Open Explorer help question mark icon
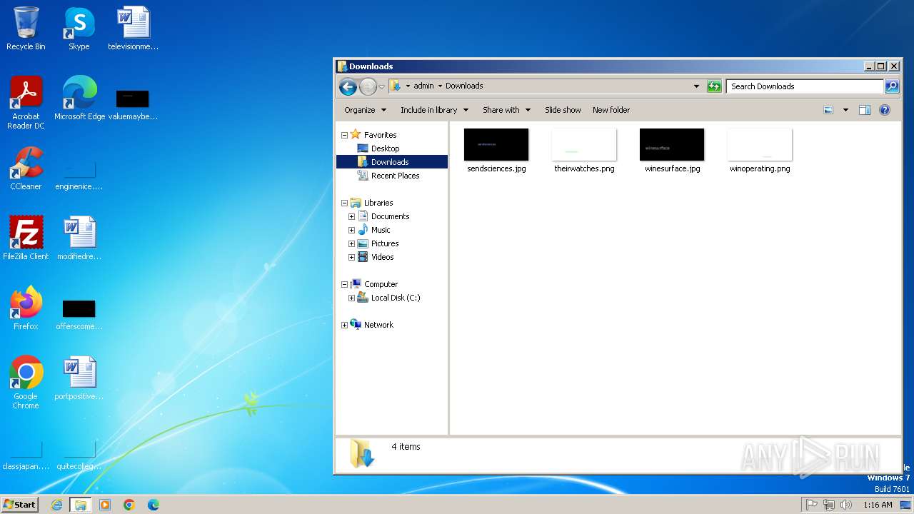The image size is (914, 514). [x=885, y=110]
